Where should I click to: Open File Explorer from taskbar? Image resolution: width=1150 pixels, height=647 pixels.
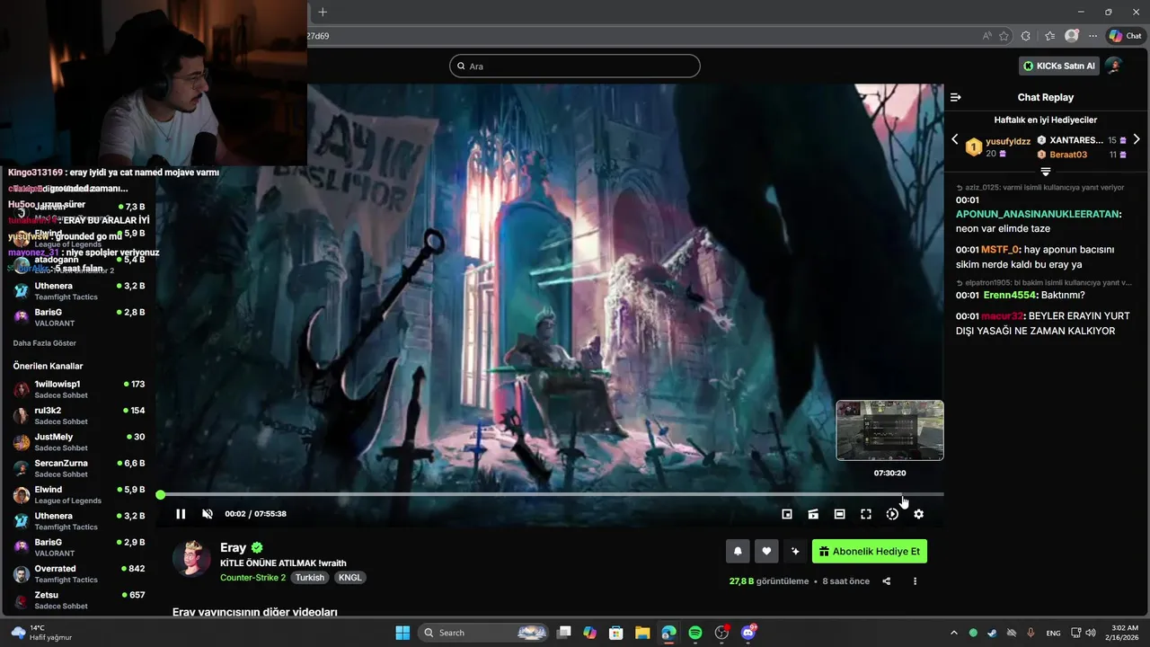click(x=642, y=633)
